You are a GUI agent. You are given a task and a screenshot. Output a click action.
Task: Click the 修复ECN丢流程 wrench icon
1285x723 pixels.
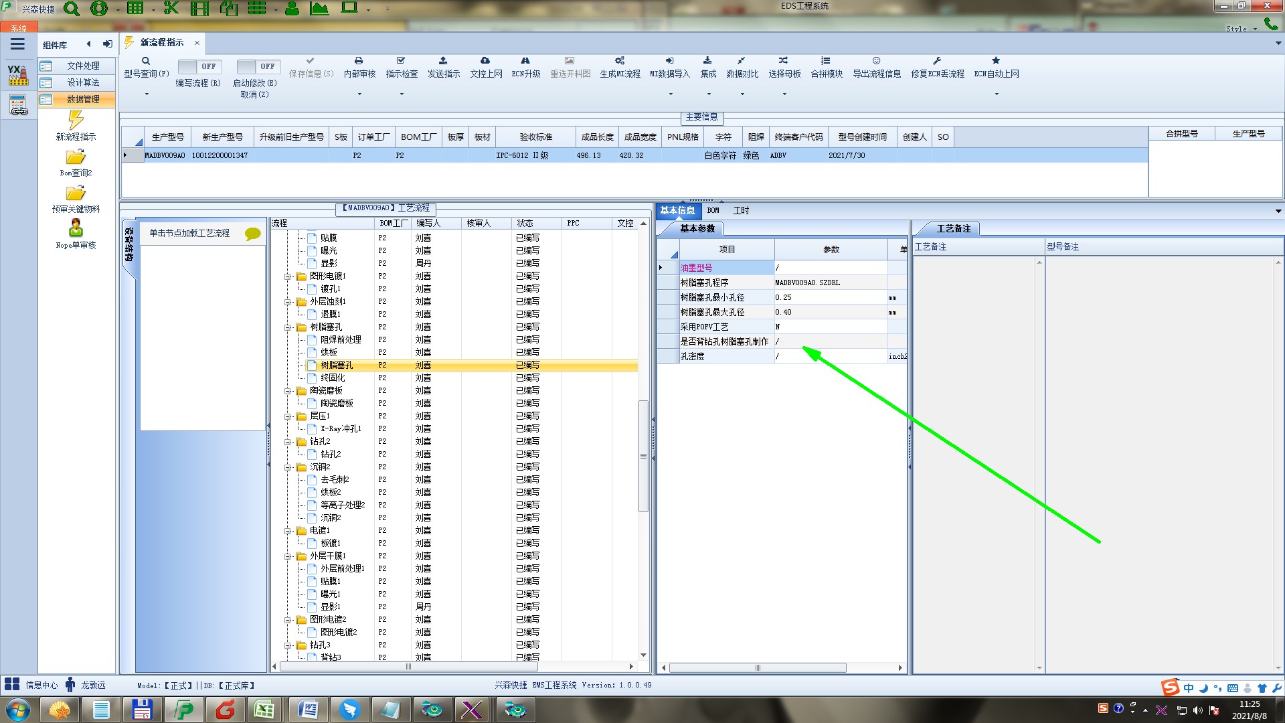click(x=937, y=61)
